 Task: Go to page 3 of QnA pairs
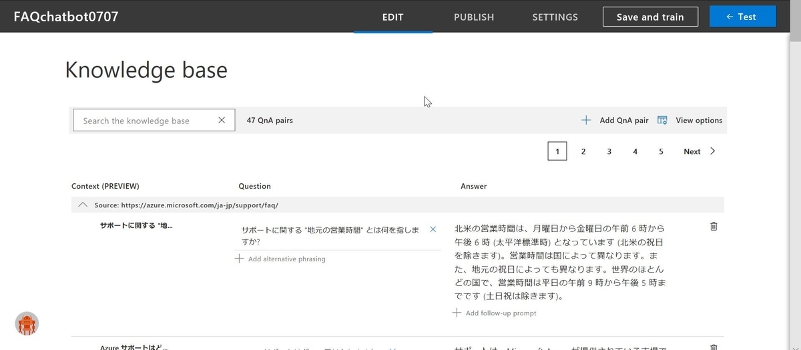pyautogui.click(x=609, y=151)
